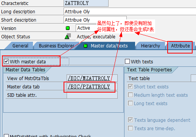196x137 pixels.
Task: Toggle MstDataMaint with Authorization Check checkbox
Action: click(6, 135)
